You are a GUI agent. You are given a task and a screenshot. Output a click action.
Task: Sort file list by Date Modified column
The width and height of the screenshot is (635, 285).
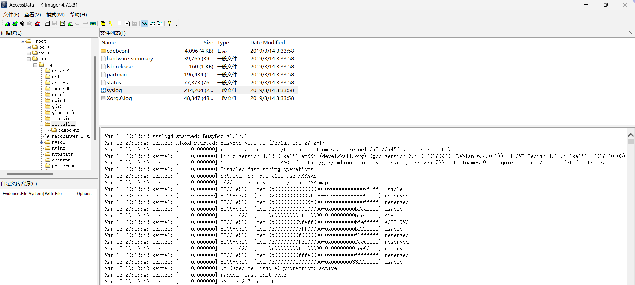point(273,42)
